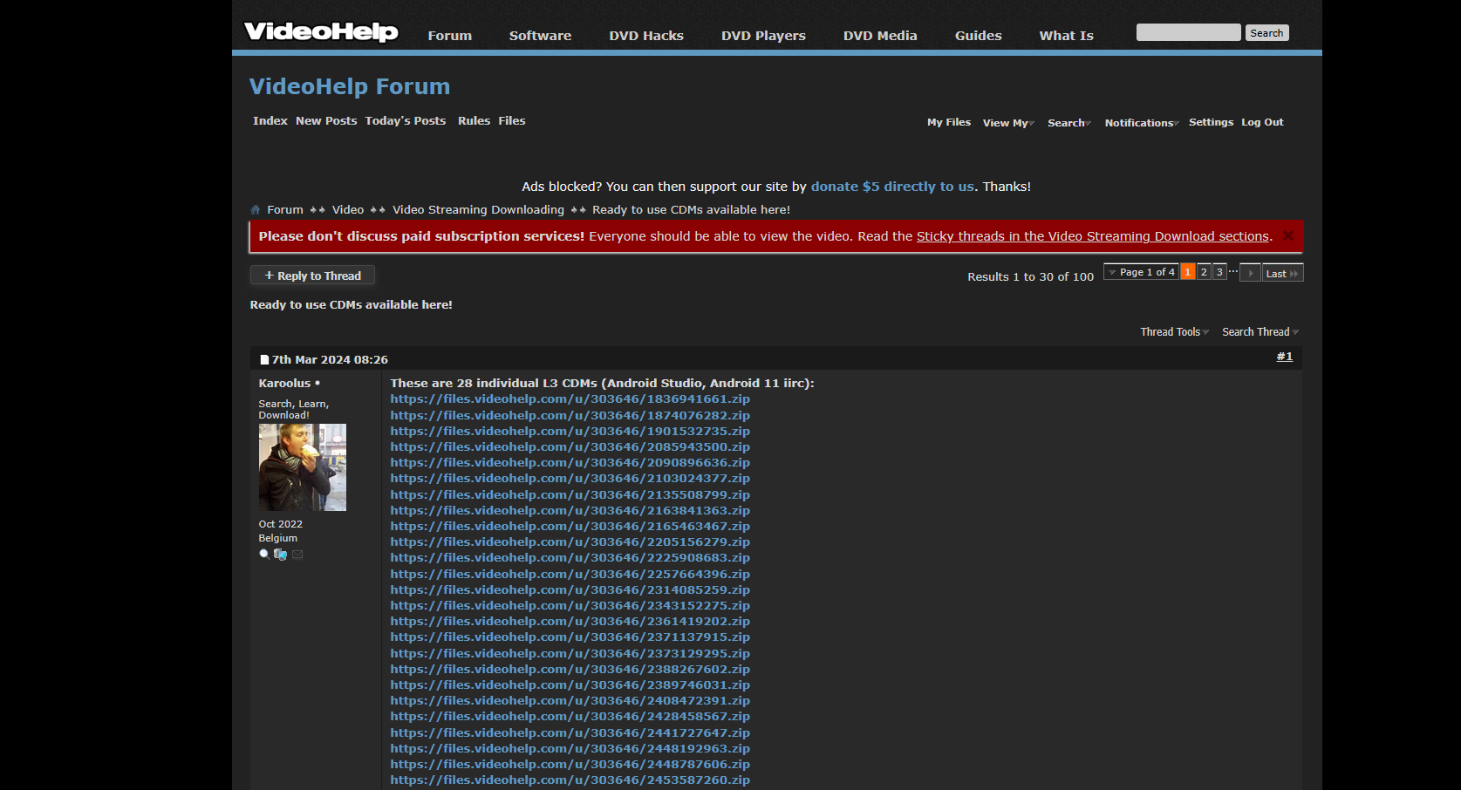
Task: Click the VideoHelp logo
Action: coord(321,32)
